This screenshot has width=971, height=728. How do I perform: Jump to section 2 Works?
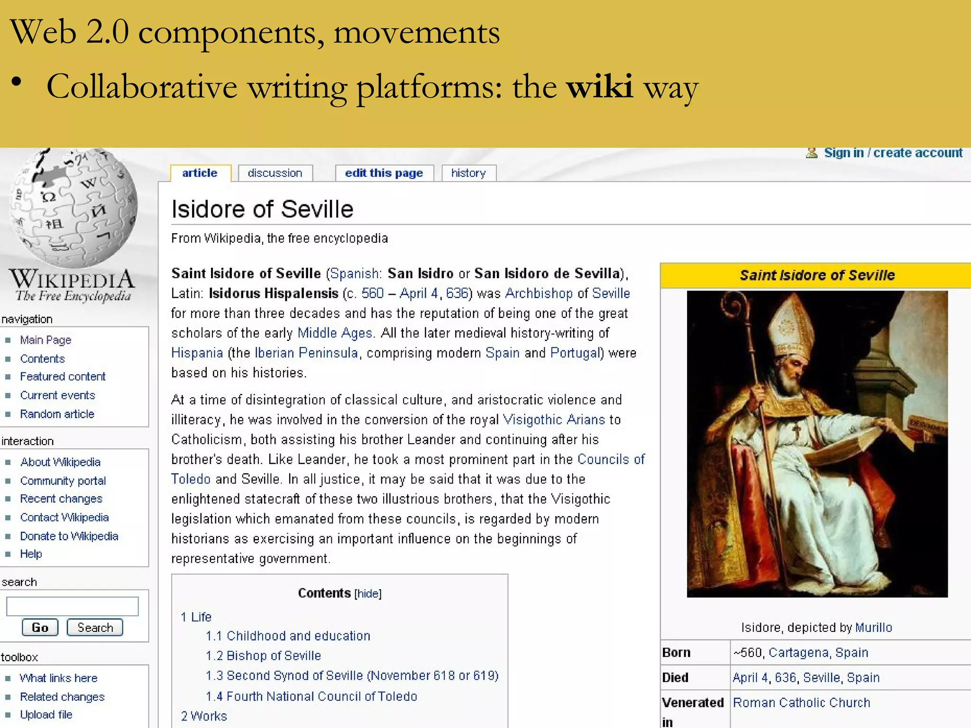(204, 716)
